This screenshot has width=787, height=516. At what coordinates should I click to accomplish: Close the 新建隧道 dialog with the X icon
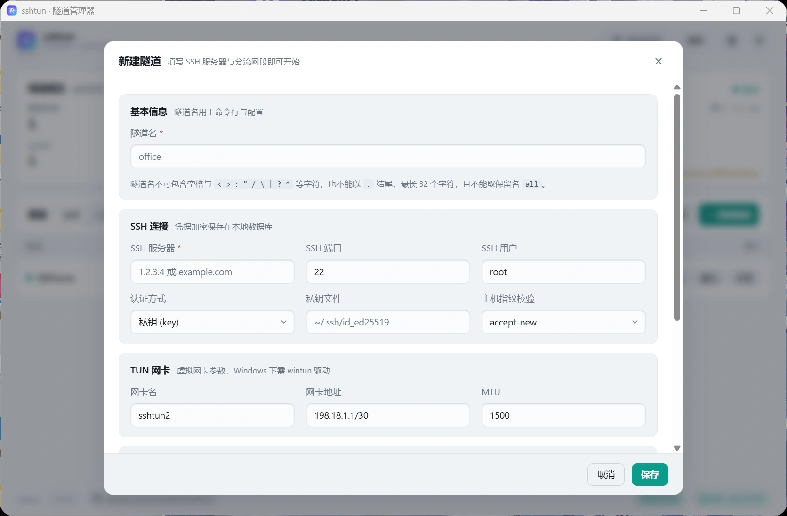658,61
